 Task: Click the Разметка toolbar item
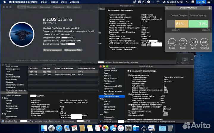(185, 61)
